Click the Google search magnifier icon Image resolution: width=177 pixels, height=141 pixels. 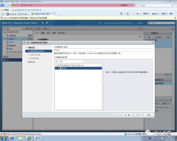(173, 5)
